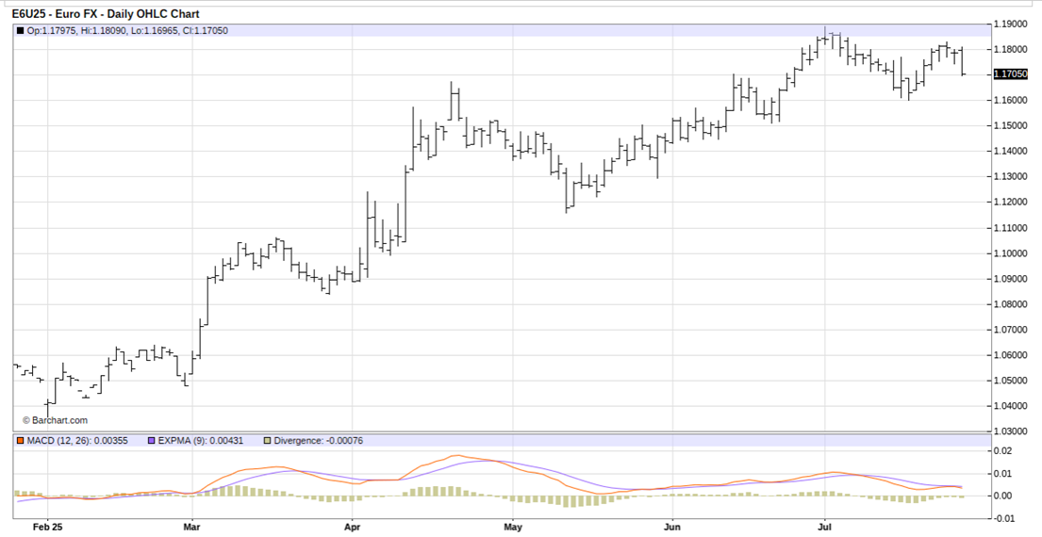Click the 0.01 MACD scale label
This screenshot has height=537, width=1042.
(1003, 473)
